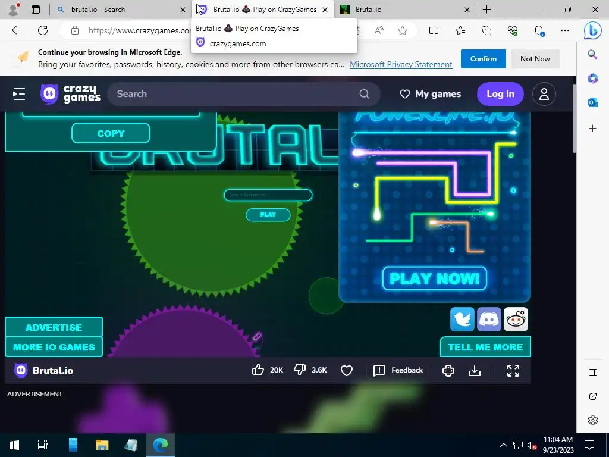Open the tab actions menu icon
Viewport: 609px width, 457px height.
[x=36, y=10]
